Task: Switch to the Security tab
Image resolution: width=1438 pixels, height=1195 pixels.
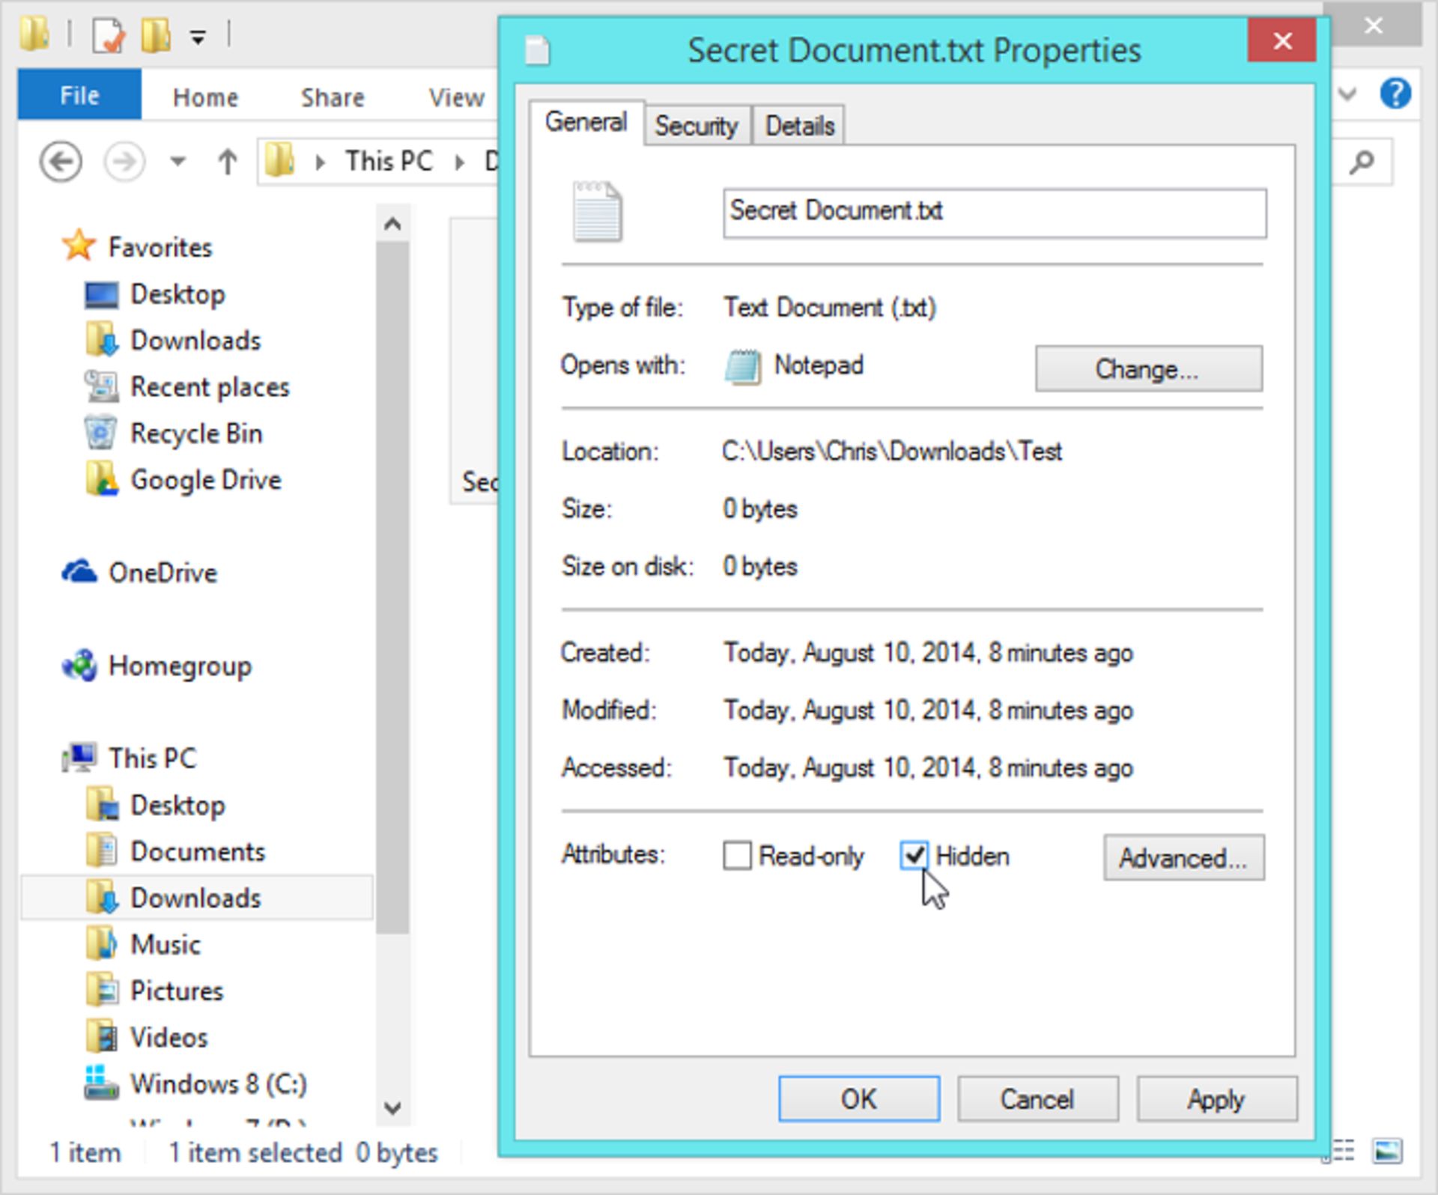Action: coord(696,125)
